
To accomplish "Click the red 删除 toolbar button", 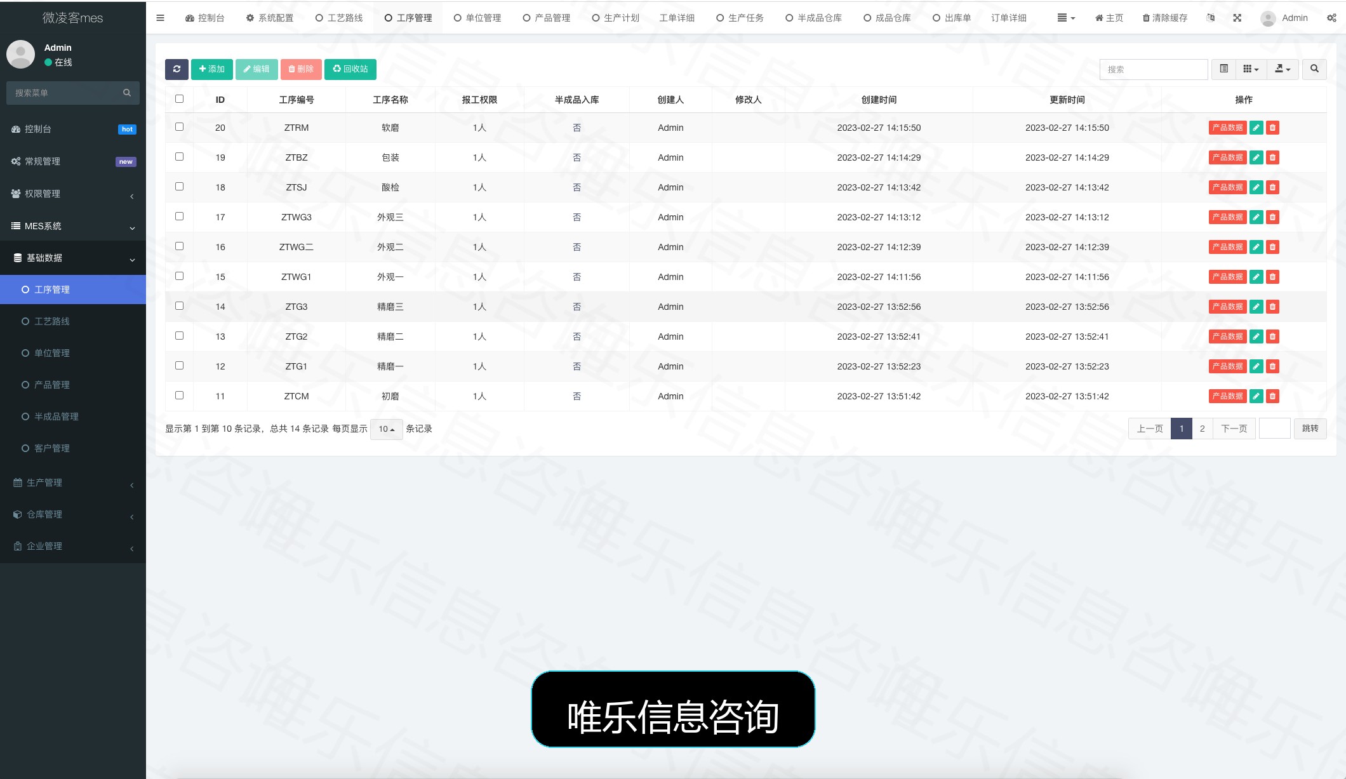I will tap(301, 69).
